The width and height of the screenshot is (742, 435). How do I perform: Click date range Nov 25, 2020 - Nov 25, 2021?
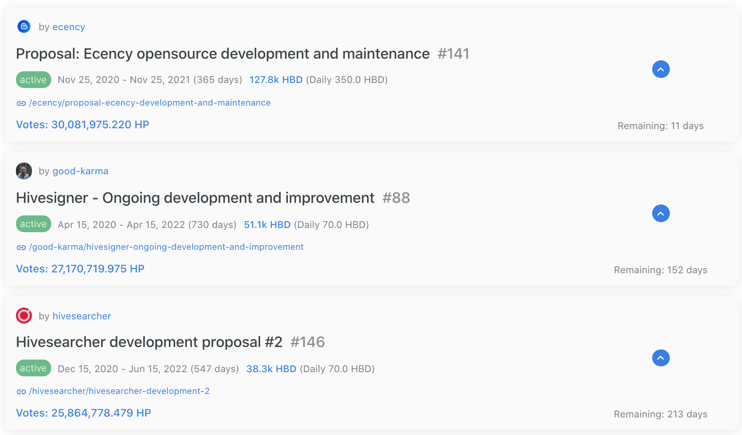click(x=124, y=80)
